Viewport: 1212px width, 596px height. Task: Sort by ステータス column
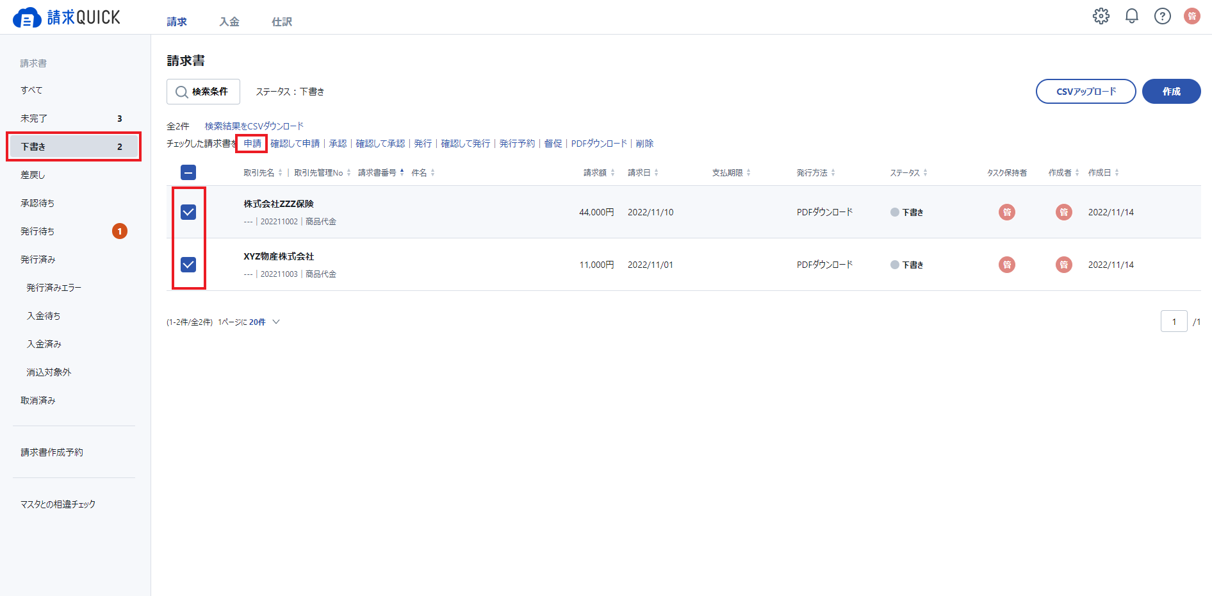[x=908, y=172]
